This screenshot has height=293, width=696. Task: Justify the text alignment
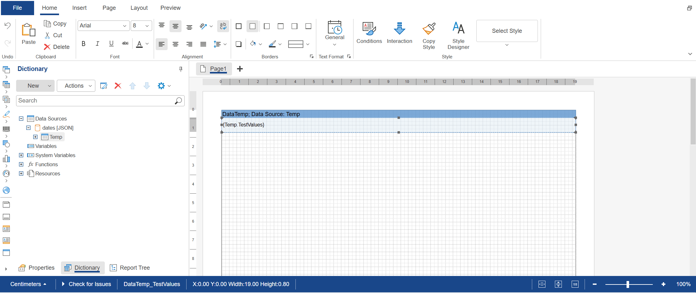[203, 44]
